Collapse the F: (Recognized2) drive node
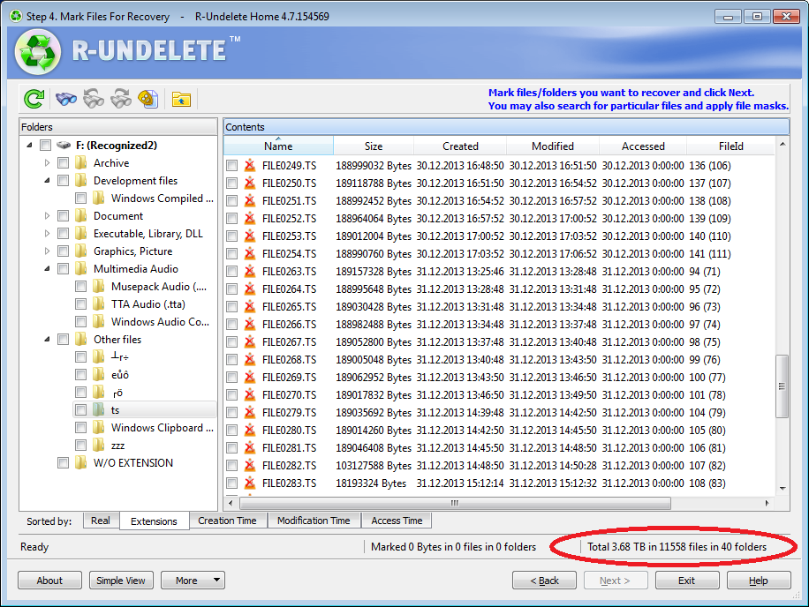The width and height of the screenshot is (809, 607). click(x=29, y=146)
